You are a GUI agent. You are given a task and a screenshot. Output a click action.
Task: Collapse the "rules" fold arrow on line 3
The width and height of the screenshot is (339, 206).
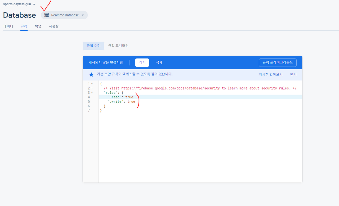(92, 93)
